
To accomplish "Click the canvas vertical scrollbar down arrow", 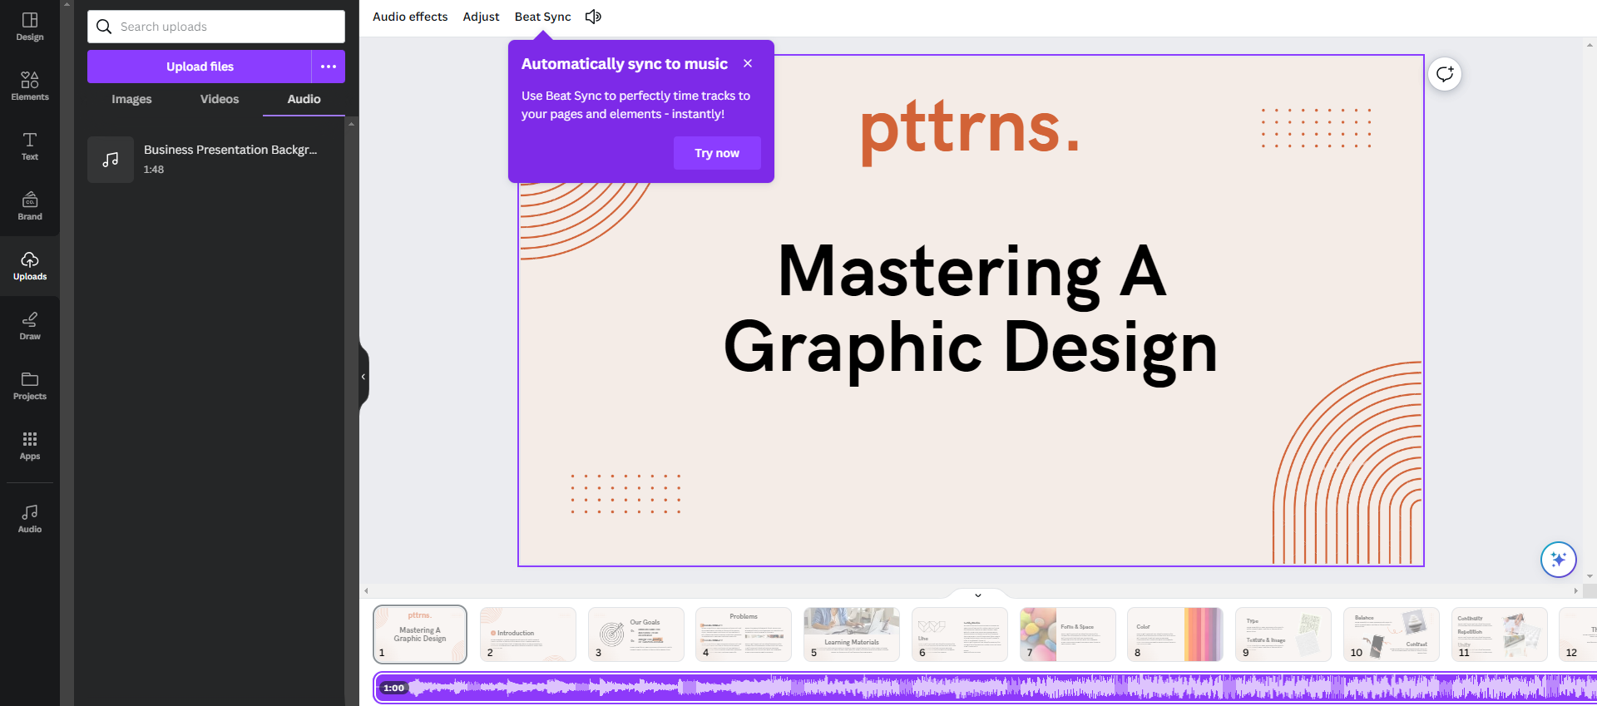I will 1590,575.
